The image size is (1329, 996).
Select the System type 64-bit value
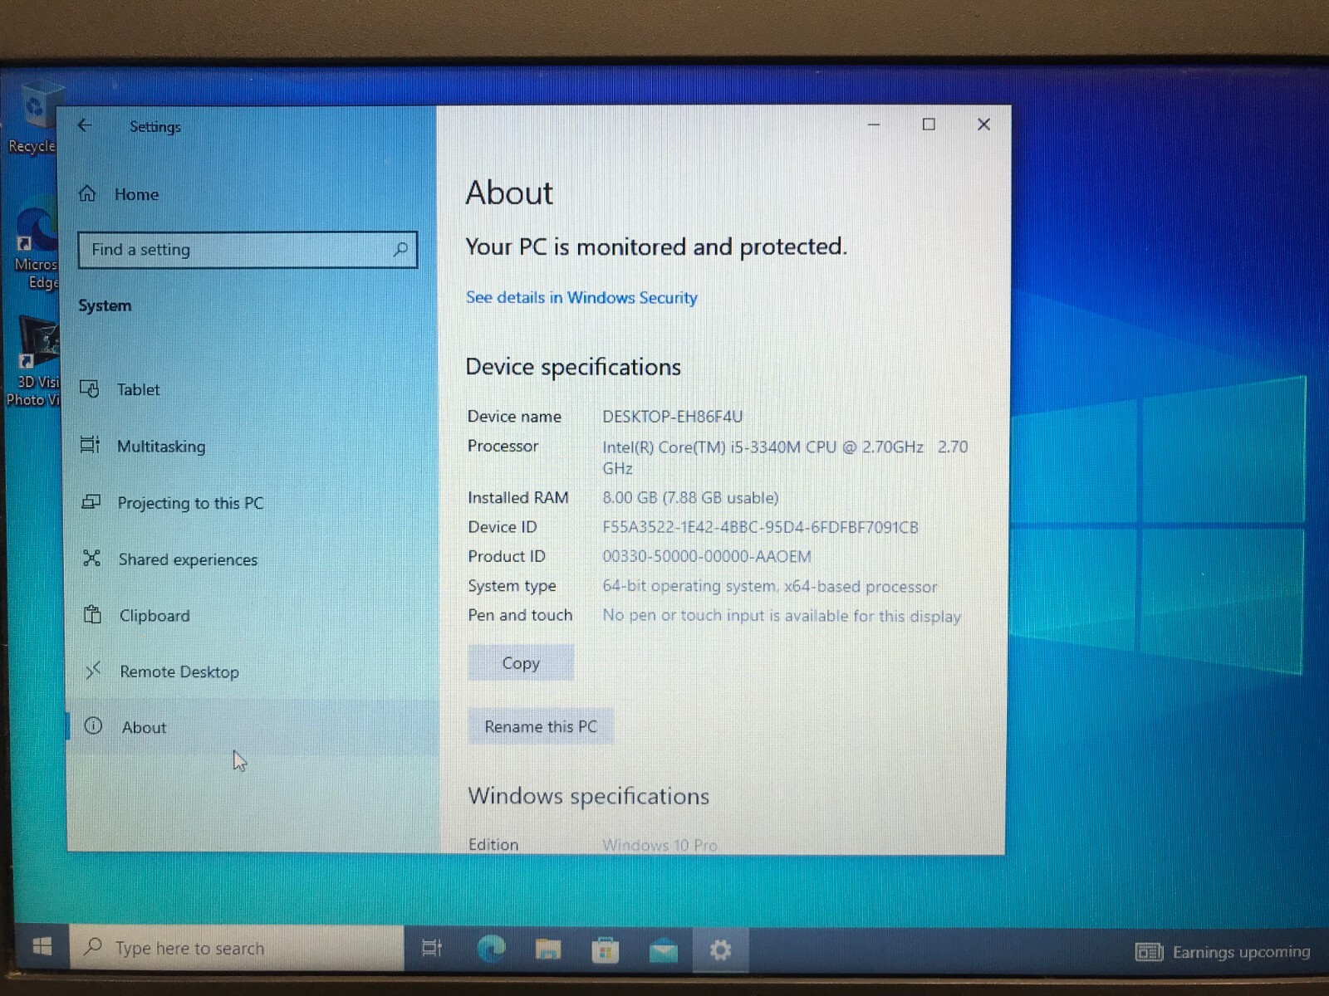(x=770, y=587)
